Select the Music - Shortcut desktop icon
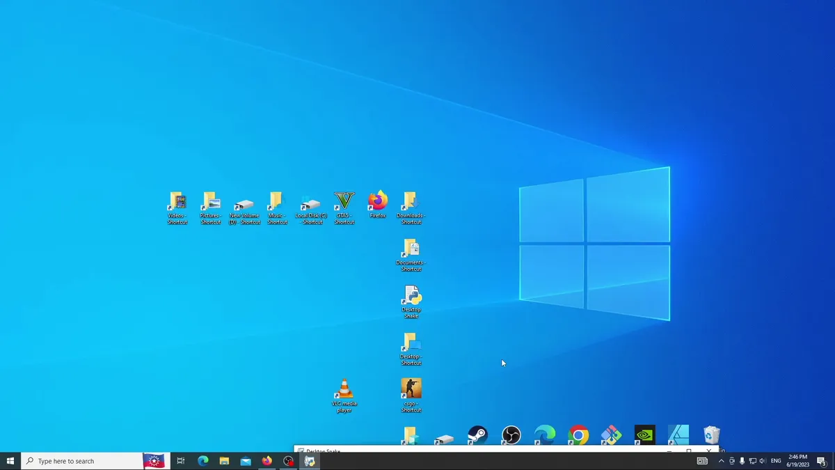Image resolution: width=835 pixels, height=470 pixels. (x=278, y=207)
